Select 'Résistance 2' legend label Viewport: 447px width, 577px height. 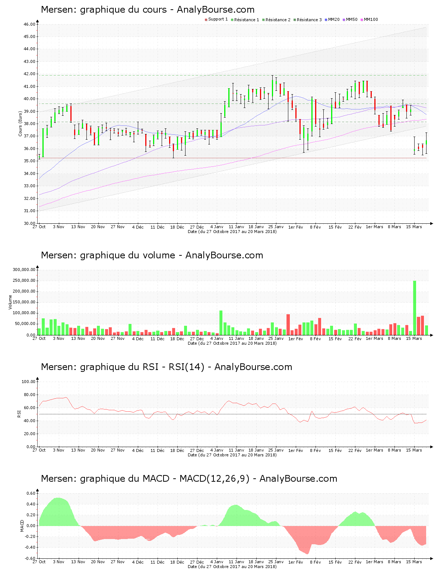click(x=278, y=20)
